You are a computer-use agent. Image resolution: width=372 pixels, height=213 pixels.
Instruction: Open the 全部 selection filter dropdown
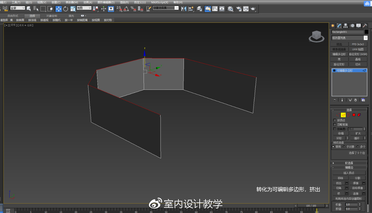(x=18, y=8)
